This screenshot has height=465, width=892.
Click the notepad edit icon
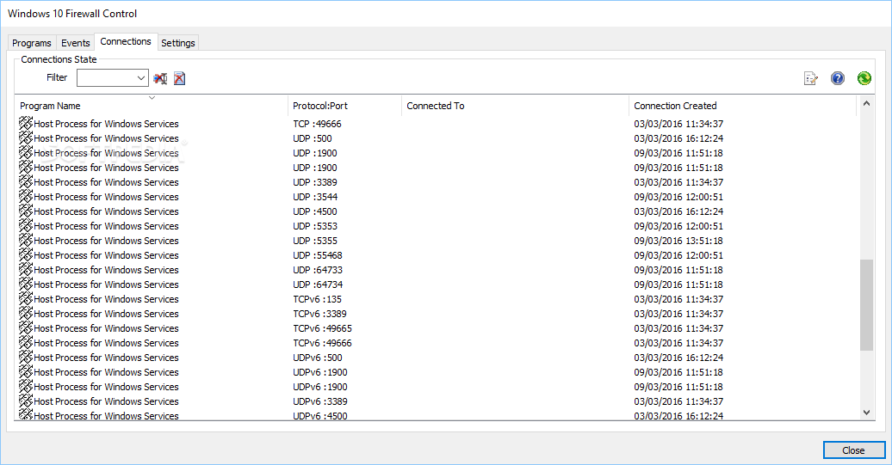(811, 78)
